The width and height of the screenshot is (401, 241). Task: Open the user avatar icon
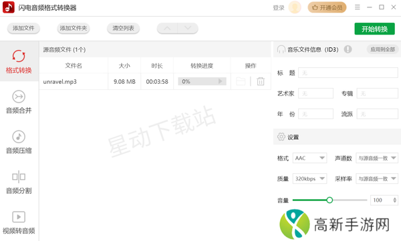click(295, 7)
